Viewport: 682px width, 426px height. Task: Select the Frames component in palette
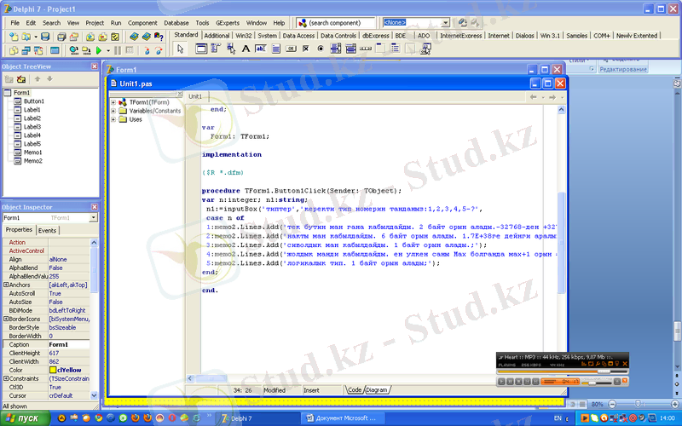coord(201,49)
